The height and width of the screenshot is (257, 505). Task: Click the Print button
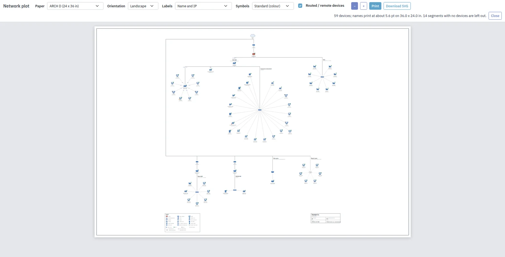click(x=375, y=6)
